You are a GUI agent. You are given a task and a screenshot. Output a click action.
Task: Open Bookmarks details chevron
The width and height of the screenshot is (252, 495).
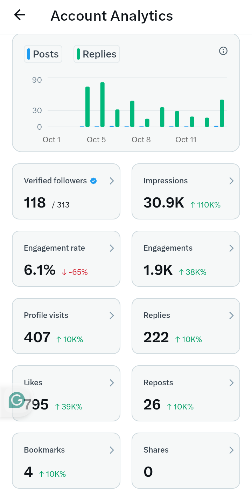pos(112,450)
